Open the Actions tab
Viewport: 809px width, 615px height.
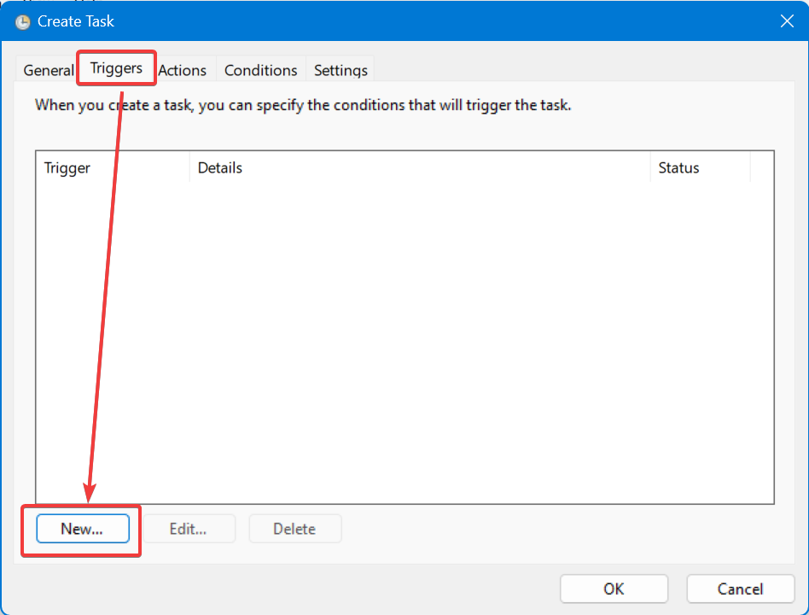[183, 70]
